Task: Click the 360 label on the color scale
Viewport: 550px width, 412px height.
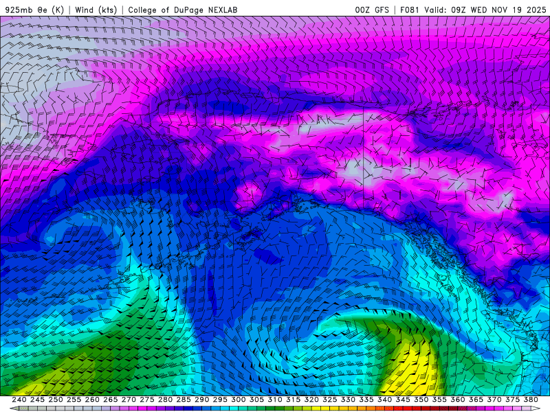Action: pos(457,400)
